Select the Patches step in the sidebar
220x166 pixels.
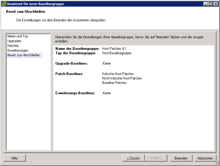13,46
